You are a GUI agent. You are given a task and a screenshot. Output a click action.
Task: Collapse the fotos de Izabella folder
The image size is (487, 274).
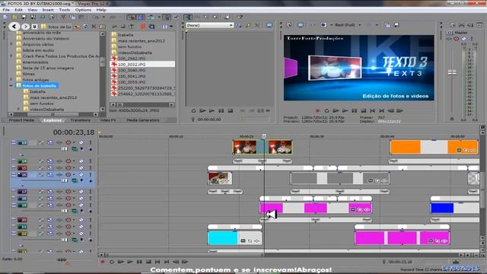point(11,86)
